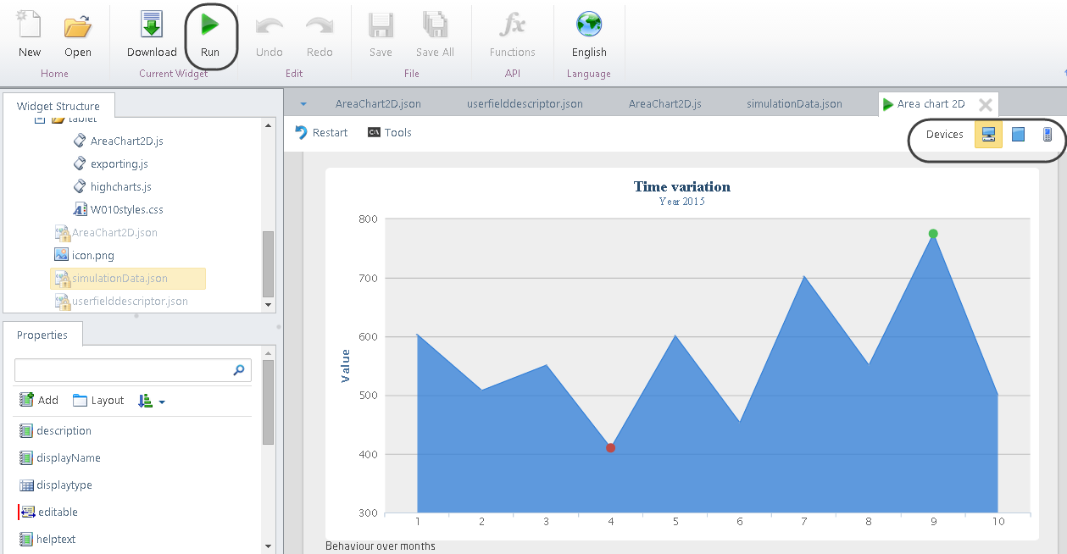Click the Behaviour over months caption
This screenshot has width=1067, height=554.
coord(381,546)
